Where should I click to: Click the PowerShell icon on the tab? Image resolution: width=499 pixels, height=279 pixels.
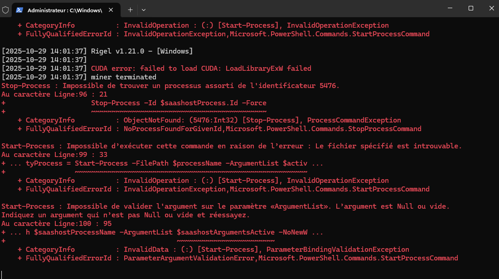tap(20, 10)
